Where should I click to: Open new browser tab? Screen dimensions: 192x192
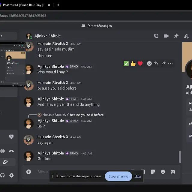tap(58, 5)
